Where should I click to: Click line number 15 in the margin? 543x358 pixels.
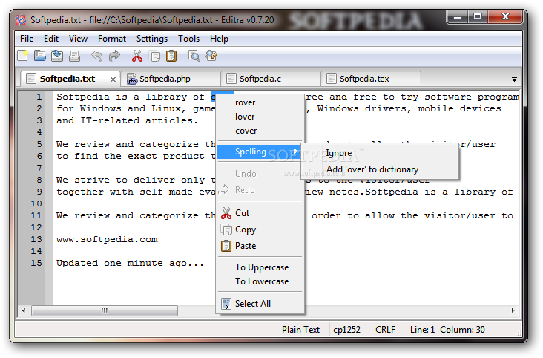[x=36, y=263]
